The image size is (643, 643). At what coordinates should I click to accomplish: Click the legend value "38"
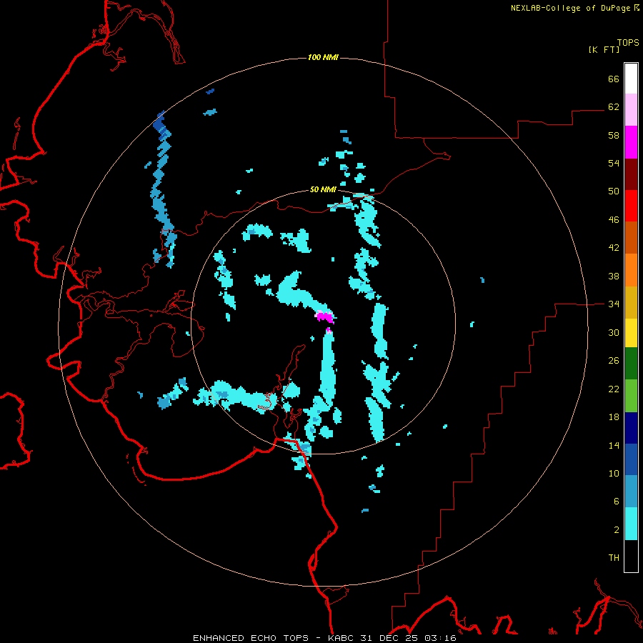coord(614,276)
